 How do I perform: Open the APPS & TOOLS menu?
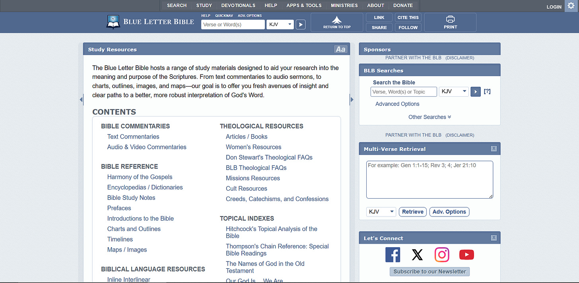[x=304, y=6]
